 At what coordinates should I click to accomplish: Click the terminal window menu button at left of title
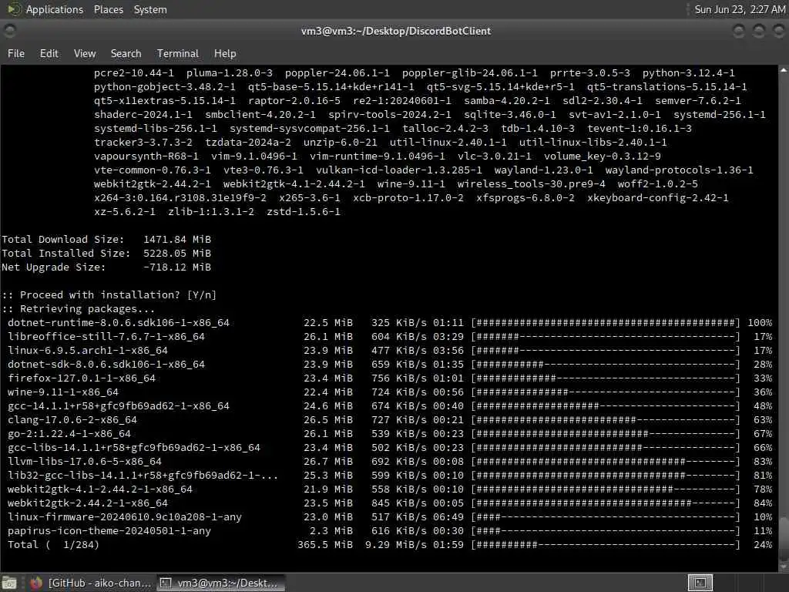click(9, 31)
